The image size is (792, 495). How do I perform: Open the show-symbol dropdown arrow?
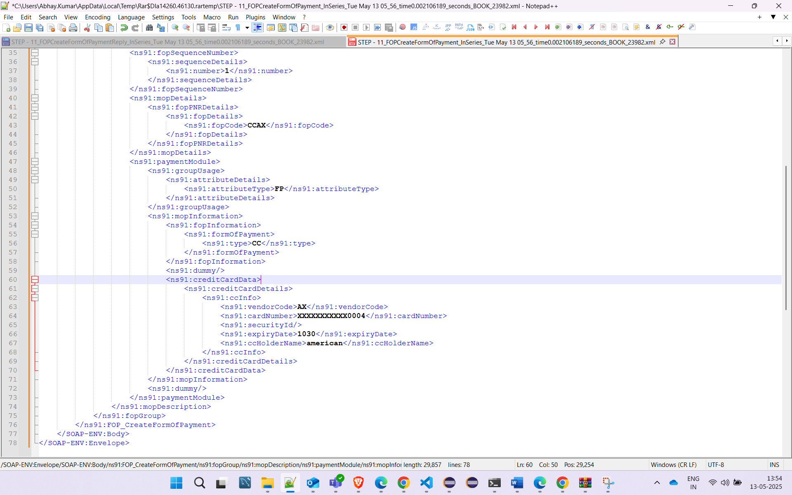pyautogui.click(x=247, y=28)
